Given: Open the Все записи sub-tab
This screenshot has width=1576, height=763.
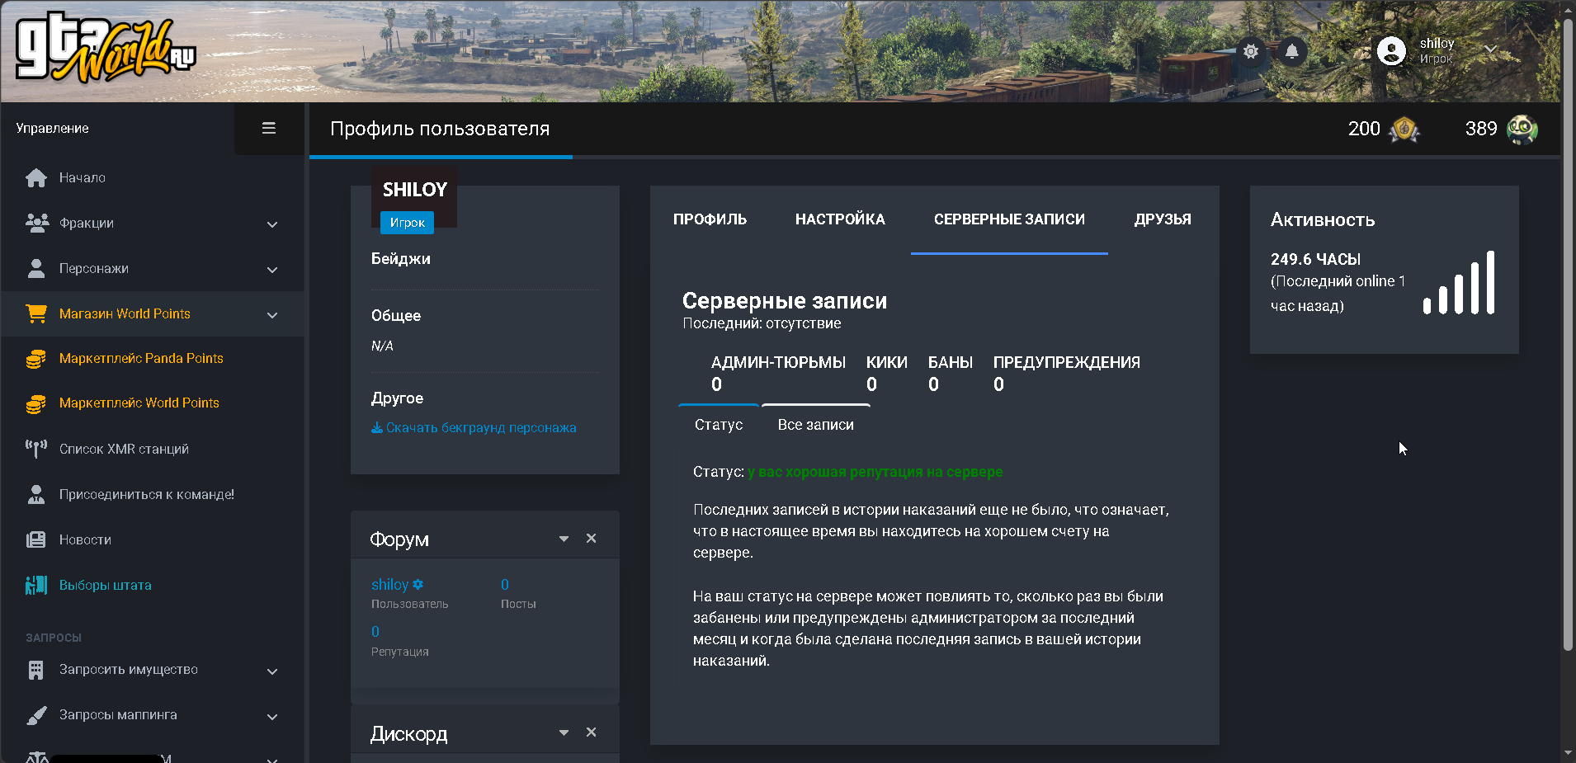Looking at the screenshot, I should (816, 425).
